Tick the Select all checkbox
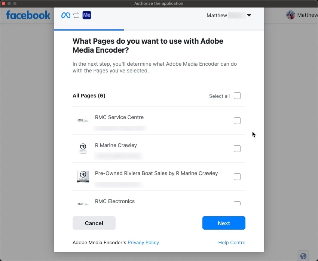 tap(237, 96)
